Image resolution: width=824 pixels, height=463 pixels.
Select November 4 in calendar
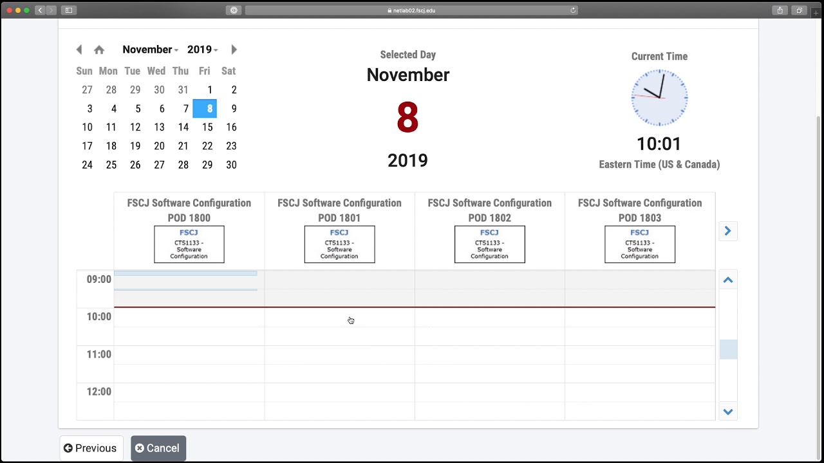pos(113,109)
